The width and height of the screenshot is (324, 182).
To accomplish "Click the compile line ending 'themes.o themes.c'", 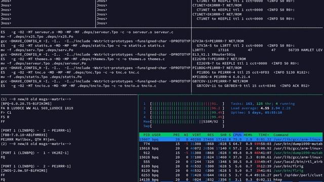I will 83,59.
